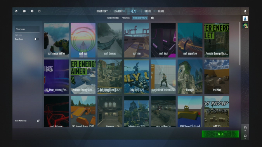
Task: Select the Foroglio map thumbnail
Action: [x=190, y=77]
